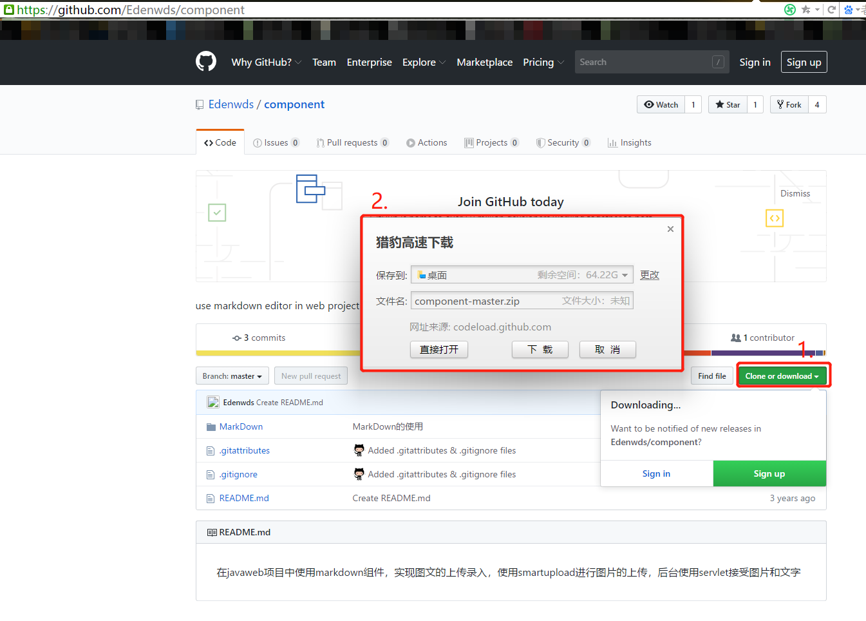Switch to the Security tab

click(563, 142)
